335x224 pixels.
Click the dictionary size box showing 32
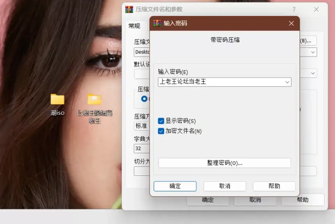point(142,148)
